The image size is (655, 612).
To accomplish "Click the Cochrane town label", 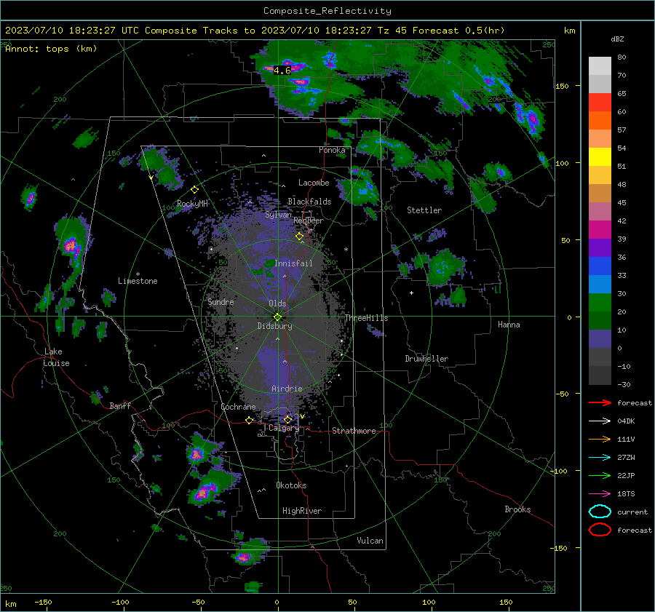I will tap(238, 407).
